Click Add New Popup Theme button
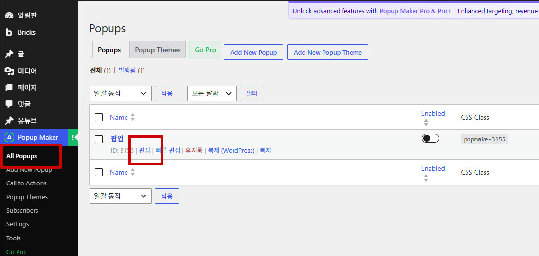 click(327, 52)
